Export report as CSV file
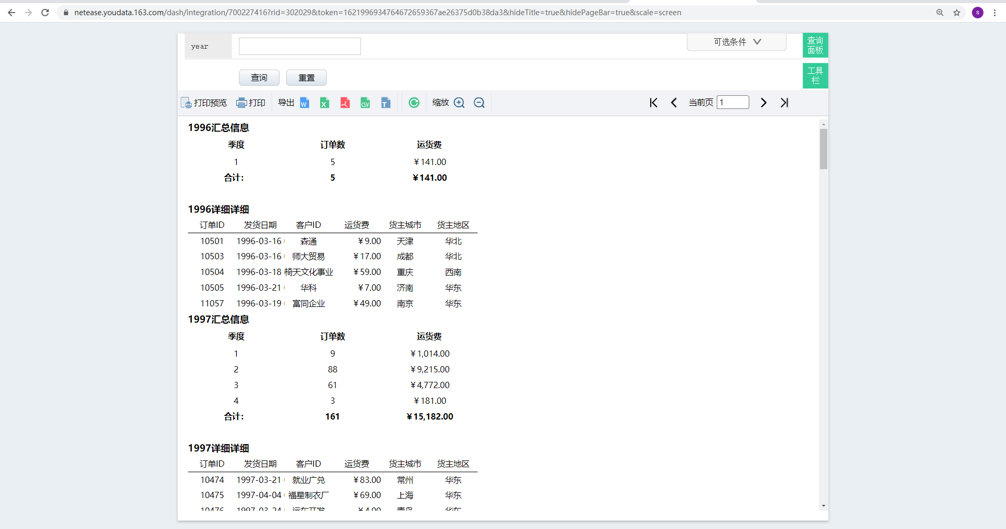The height and width of the screenshot is (529, 1006). tap(365, 103)
